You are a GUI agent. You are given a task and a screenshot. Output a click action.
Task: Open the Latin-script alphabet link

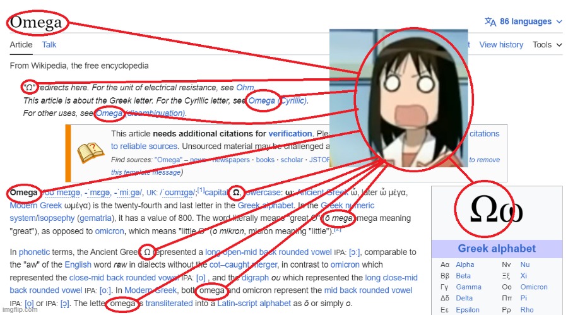pos(254,304)
